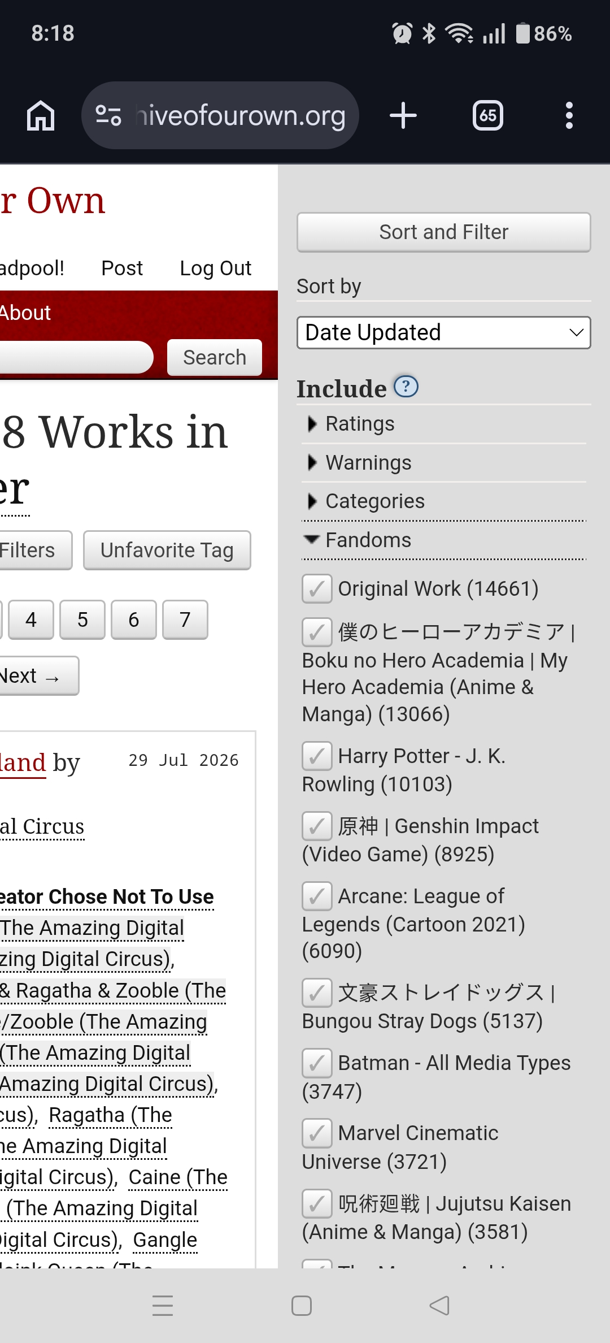Open the Post menu
610x1343 pixels.
click(x=122, y=268)
